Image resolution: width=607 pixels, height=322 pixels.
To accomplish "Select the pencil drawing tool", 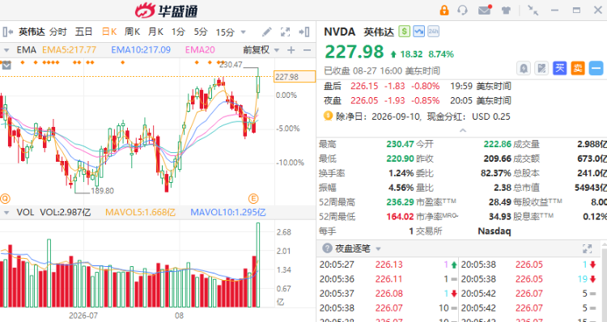I will (x=267, y=32).
